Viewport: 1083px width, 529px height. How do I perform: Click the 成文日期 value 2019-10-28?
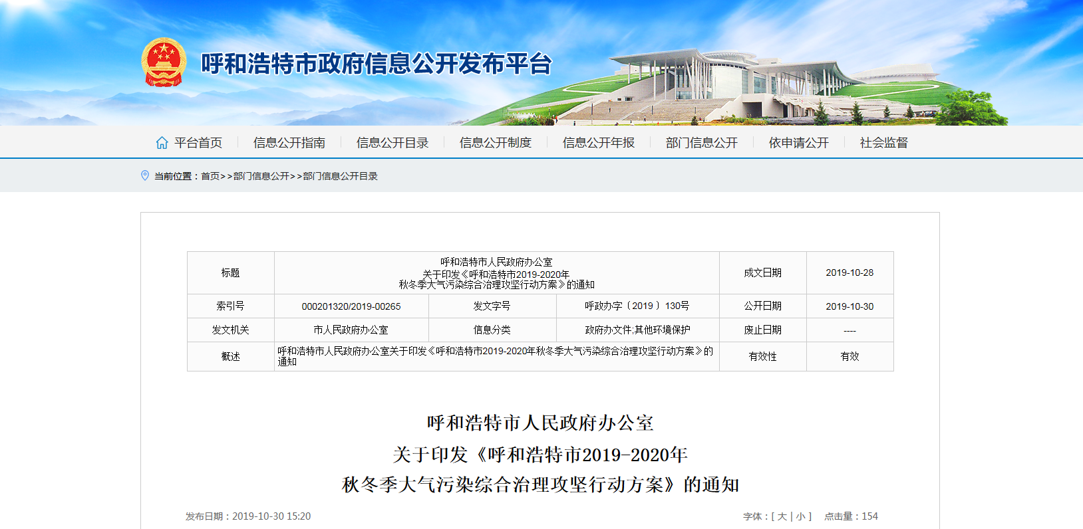click(x=850, y=273)
